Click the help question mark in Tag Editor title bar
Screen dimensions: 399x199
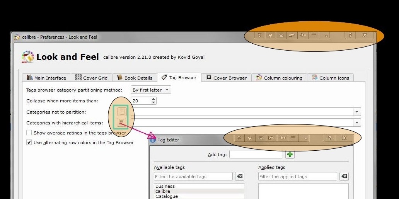[x=329, y=138]
